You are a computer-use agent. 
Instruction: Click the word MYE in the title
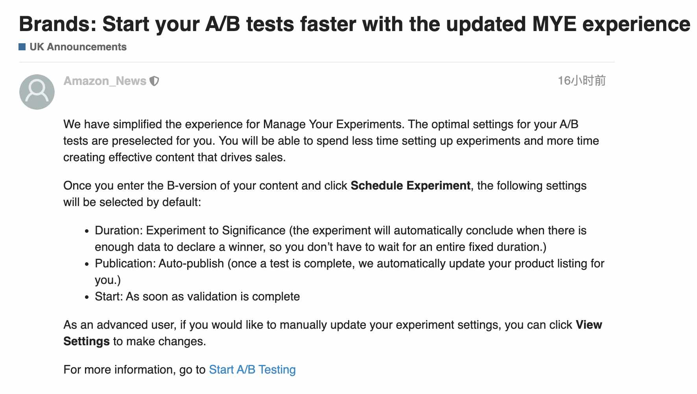pos(554,24)
